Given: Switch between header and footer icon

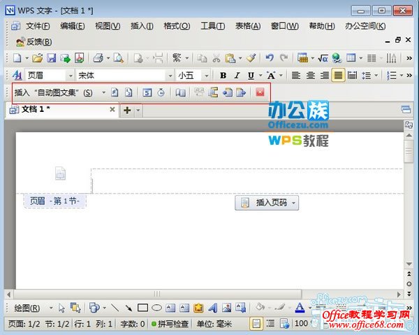Looking at the screenshot, I should (213, 92).
